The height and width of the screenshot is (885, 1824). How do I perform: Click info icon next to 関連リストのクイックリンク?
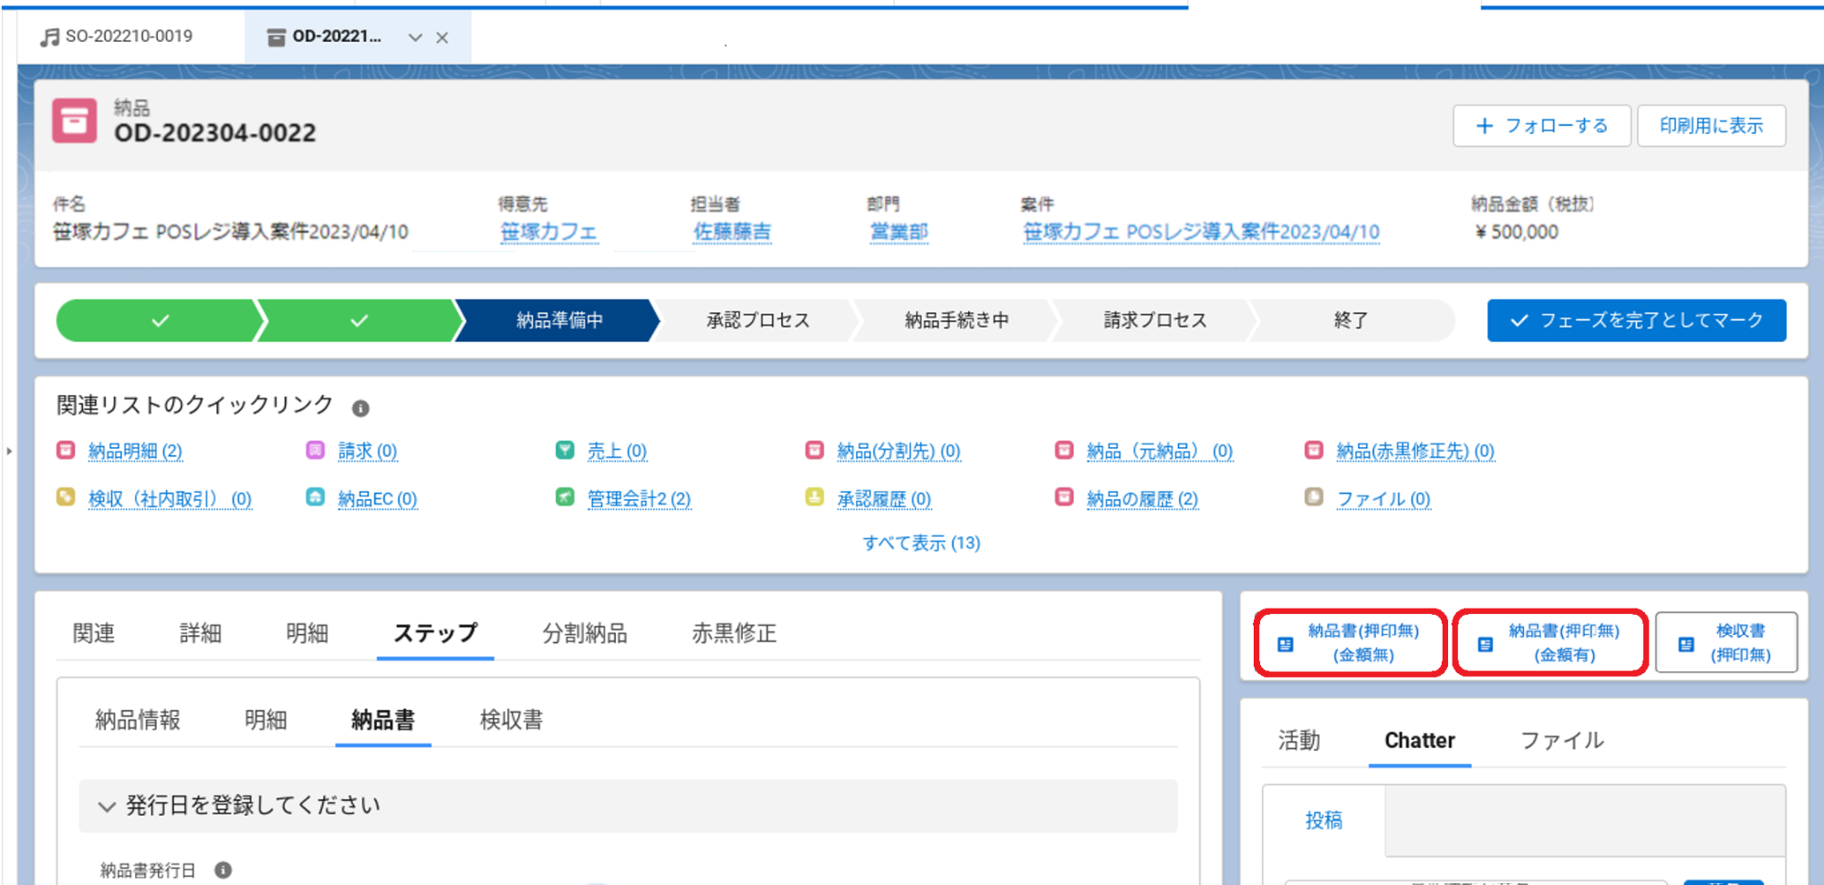point(360,408)
